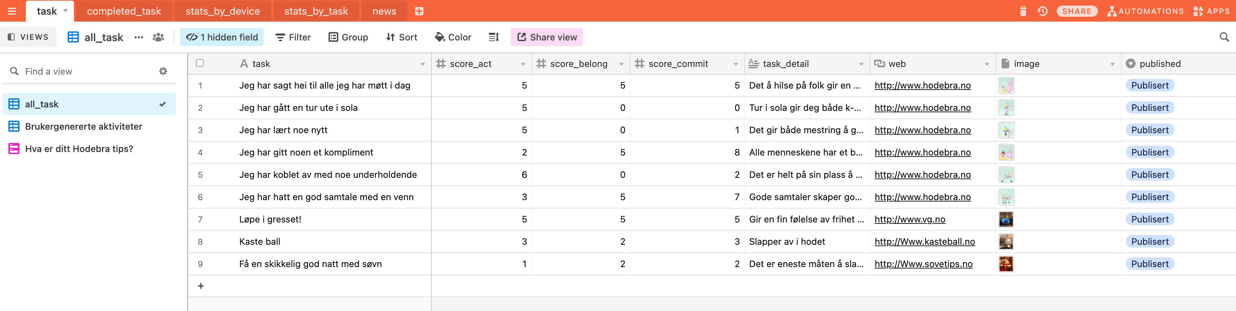Expand the task table tab dropdown arrow

[x=66, y=10]
